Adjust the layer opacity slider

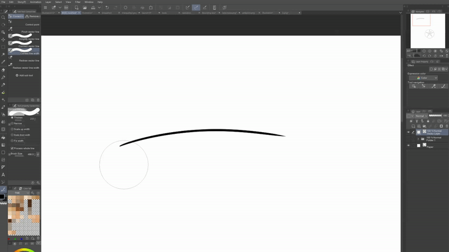point(436,116)
